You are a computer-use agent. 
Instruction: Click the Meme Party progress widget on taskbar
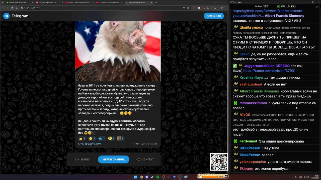coord(212,176)
